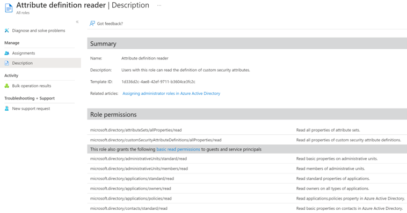Viewport: 407px width, 213px height.
Task: Click the applications/policies/read permission
Action: click(131, 199)
